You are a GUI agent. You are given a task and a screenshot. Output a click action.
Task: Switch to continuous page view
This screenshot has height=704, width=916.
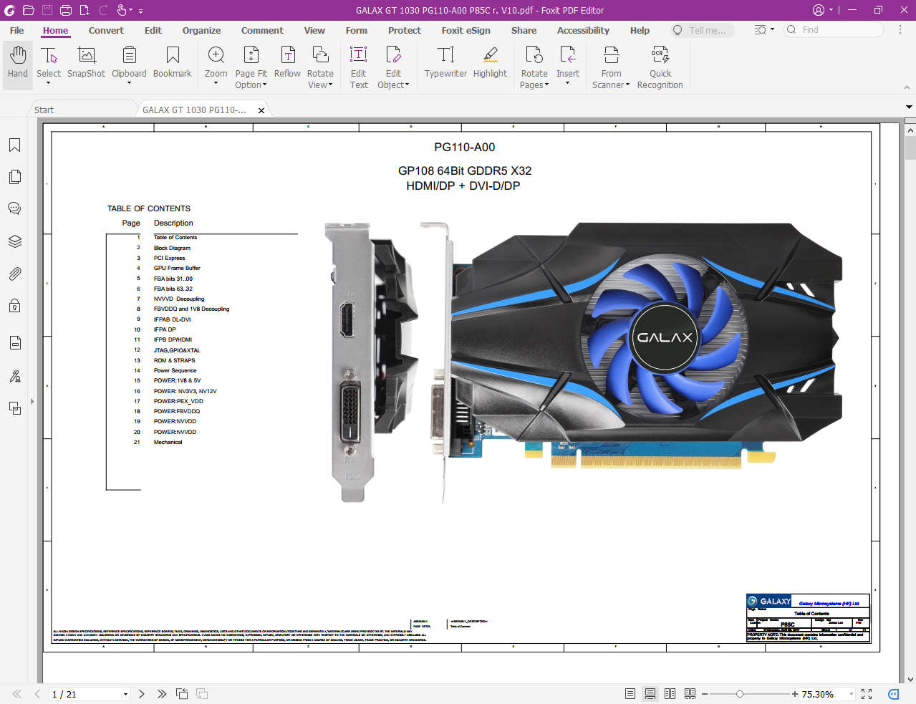[x=650, y=694]
